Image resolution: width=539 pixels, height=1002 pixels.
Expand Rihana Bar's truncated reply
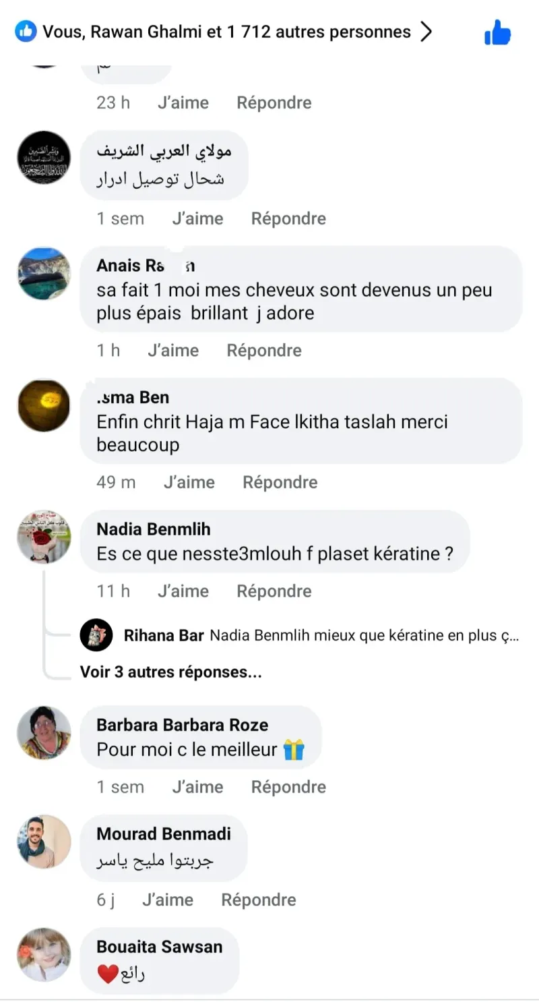pyautogui.click(x=364, y=635)
